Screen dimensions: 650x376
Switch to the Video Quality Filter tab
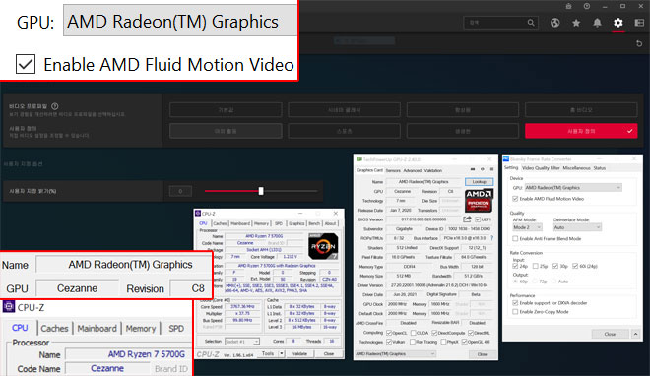[x=541, y=168]
